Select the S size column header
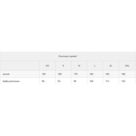Viewport: 136px width, 136px height. pos(63,66)
